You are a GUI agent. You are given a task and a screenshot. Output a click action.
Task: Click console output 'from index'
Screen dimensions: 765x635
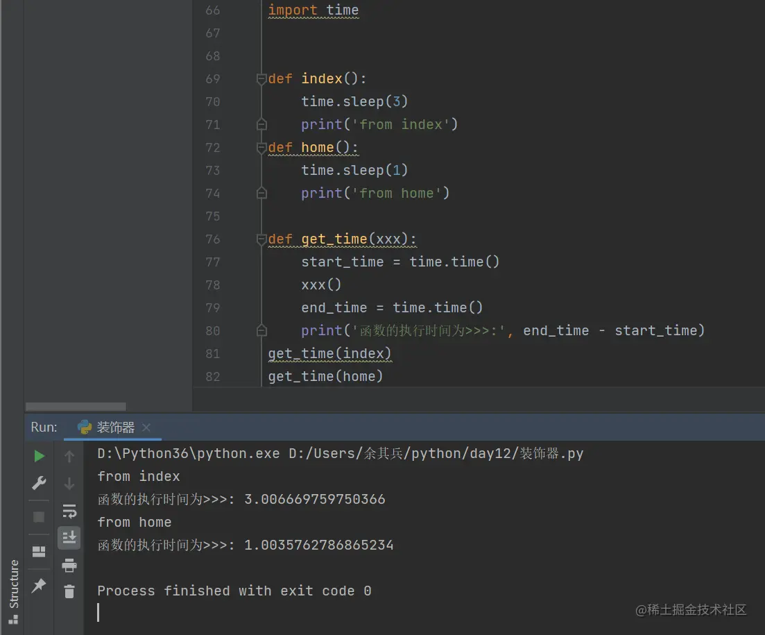(139, 476)
